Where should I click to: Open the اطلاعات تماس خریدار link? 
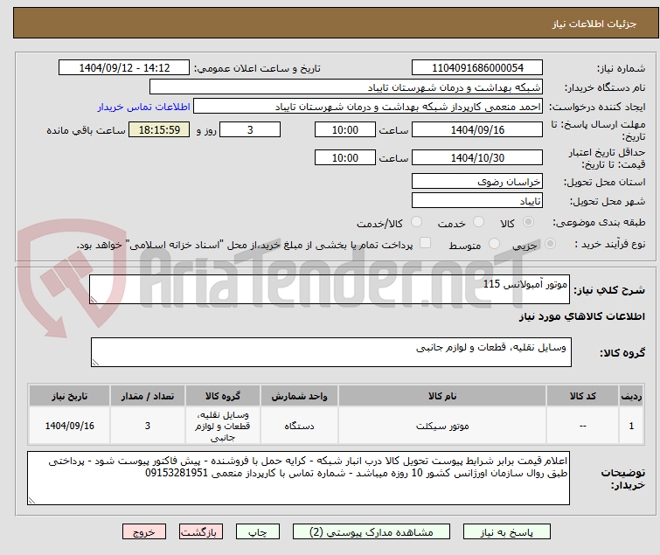[x=144, y=107]
